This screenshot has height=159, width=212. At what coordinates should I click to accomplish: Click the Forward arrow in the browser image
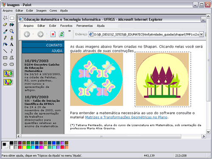(x=40, y=34)
